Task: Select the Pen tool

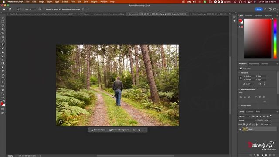Action: click(3, 75)
